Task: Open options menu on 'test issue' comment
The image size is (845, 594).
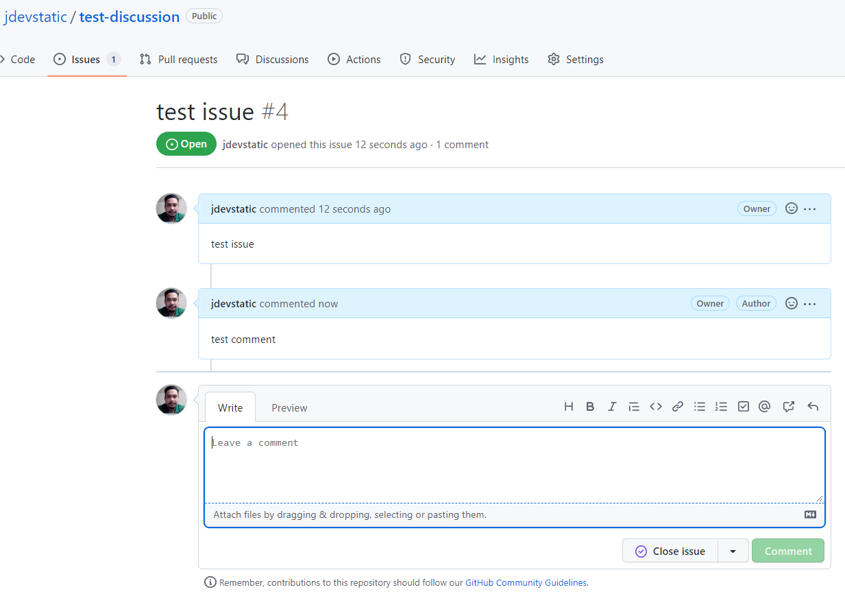Action: point(810,209)
